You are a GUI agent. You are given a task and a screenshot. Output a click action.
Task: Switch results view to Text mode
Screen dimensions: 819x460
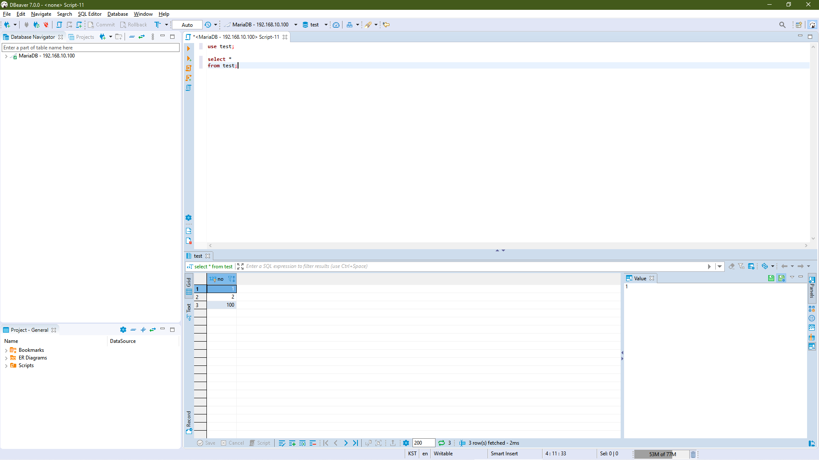click(189, 311)
